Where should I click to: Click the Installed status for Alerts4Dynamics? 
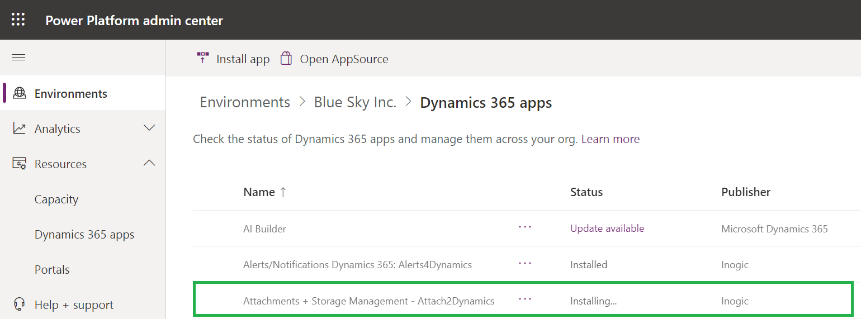pyautogui.click(x=589, y=265)
